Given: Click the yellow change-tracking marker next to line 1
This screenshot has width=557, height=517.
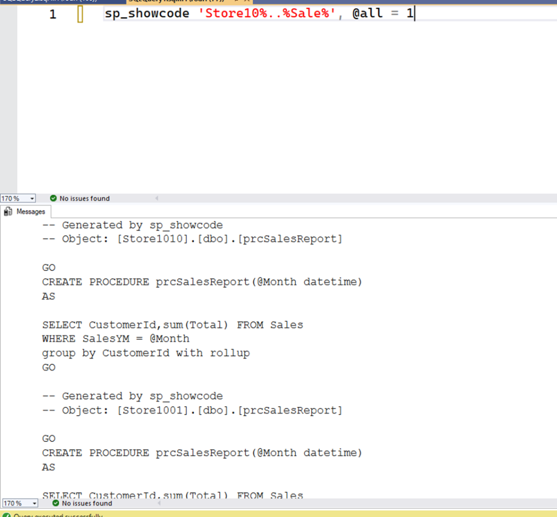Looking at the screenshot, I should [x=79, y=13].
